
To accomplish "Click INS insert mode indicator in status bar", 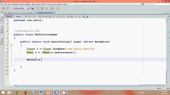I will [x=168, y=89].
